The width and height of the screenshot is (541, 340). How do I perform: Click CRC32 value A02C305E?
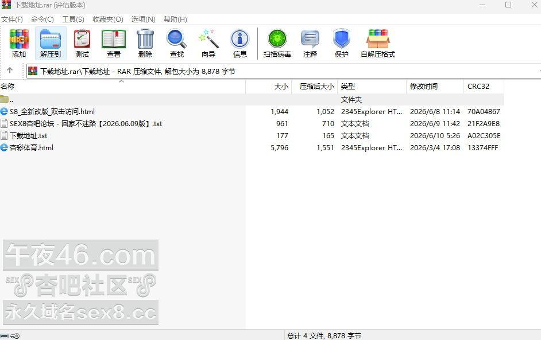pyautogui.click(x=484, y=136)
